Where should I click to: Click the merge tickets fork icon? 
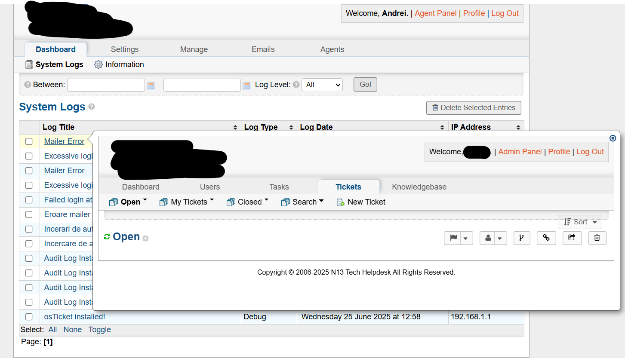521,238
